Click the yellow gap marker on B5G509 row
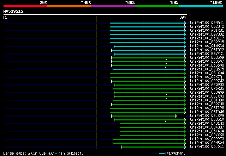 [x=166, y=59]
